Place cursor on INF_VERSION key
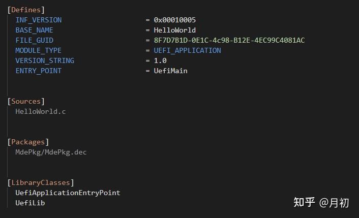Image resolution: width=359 pixels, height=218 pixels. (38, 20)
